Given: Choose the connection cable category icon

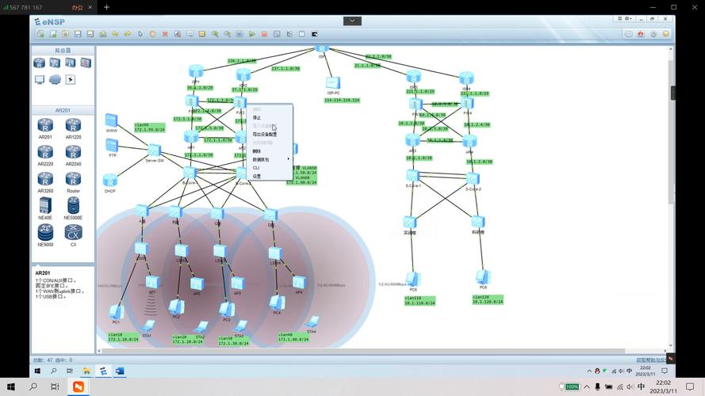Looking at the screenshot, I should click(x=70, y=80).
